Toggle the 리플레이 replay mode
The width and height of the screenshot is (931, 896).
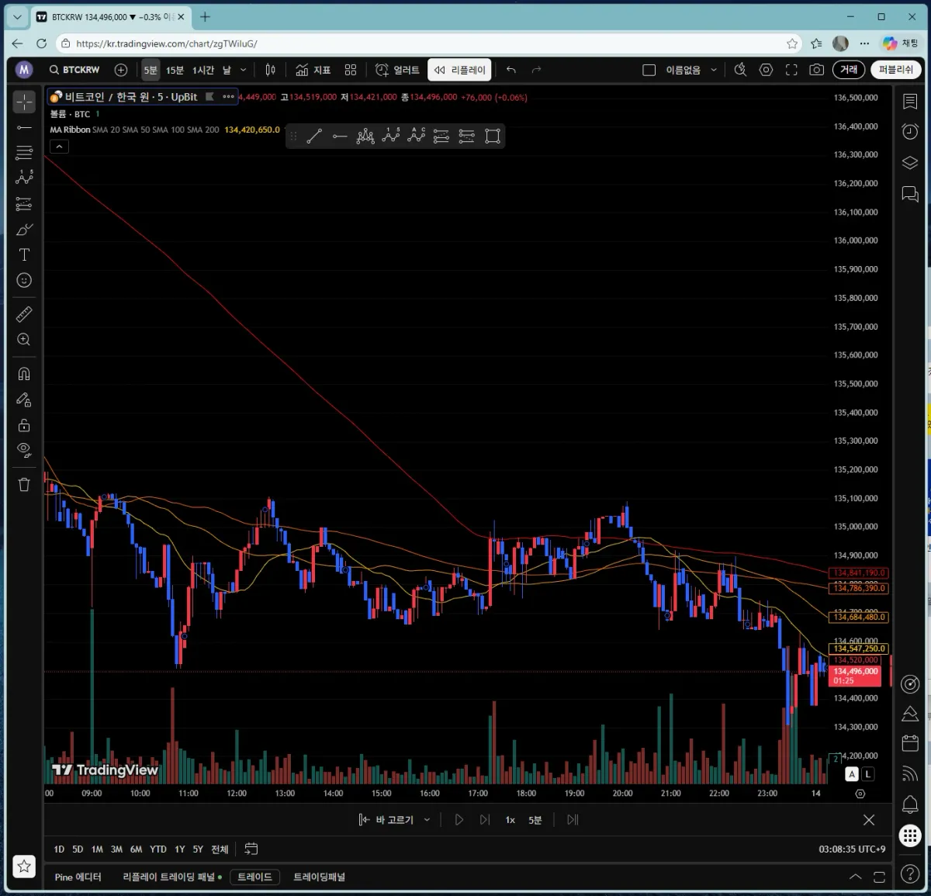(459, 70)
